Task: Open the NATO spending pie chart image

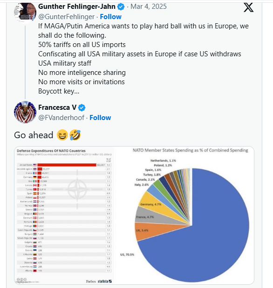Action: (184, 215)
